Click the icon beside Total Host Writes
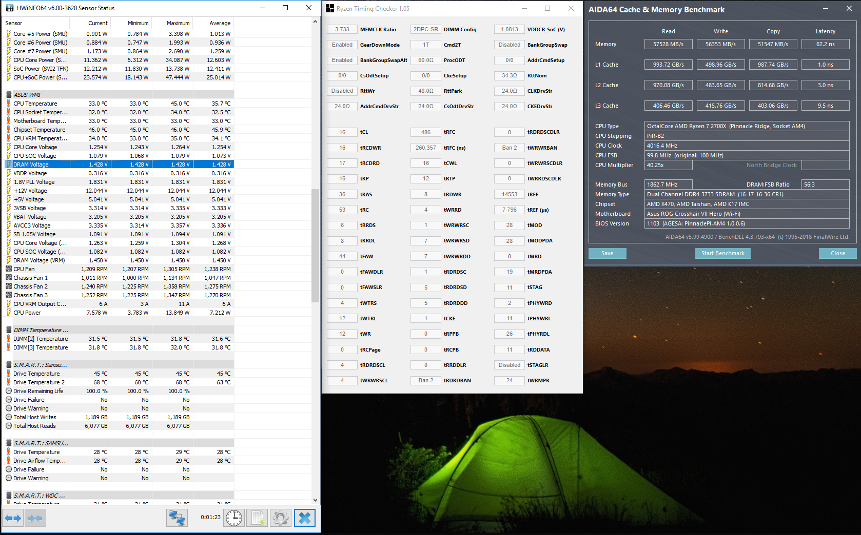 click(x=9, y=417)
